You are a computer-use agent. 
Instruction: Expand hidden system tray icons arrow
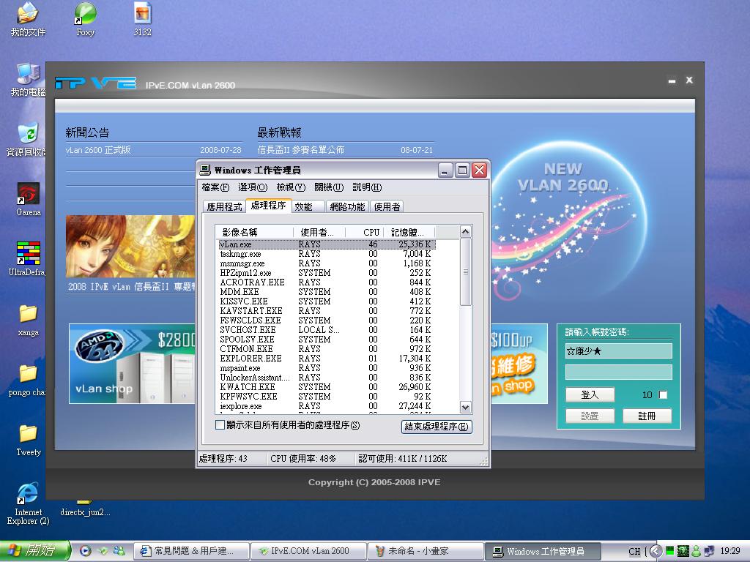pyautogui.click(x=656, y=551)
